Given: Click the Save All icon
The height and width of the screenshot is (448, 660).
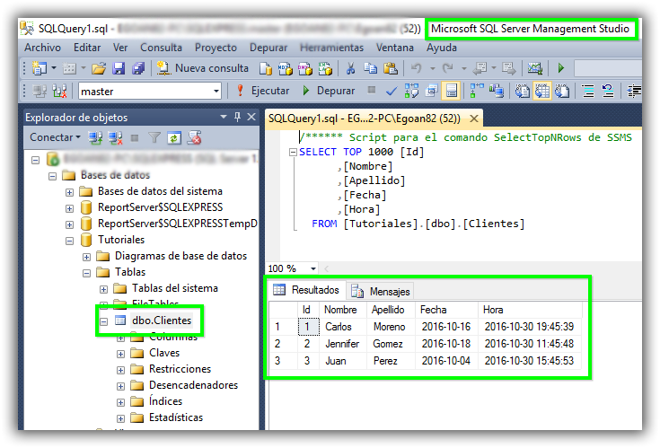Looking at the screenshot, I should pyautogui.click(x=138, y=68).
